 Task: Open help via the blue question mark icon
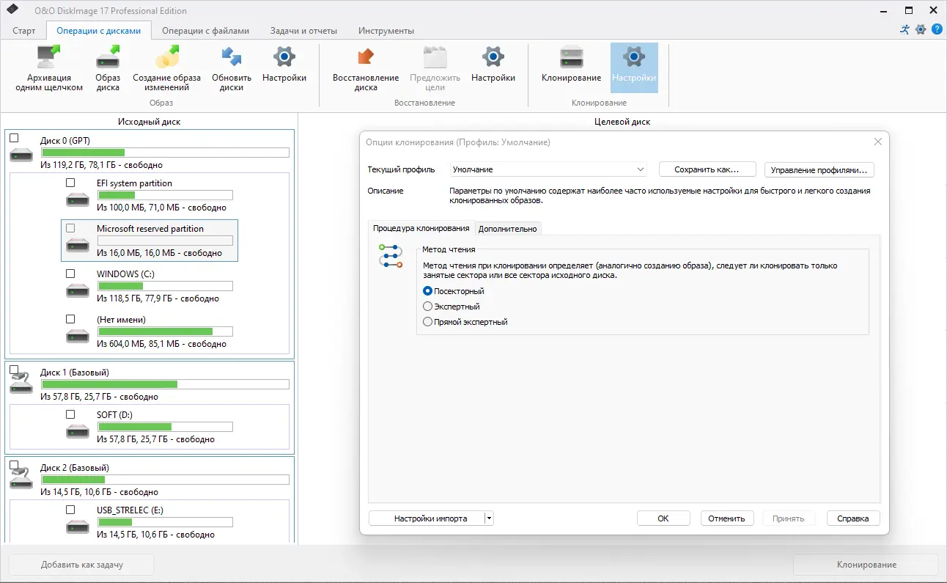click(937, 29)
